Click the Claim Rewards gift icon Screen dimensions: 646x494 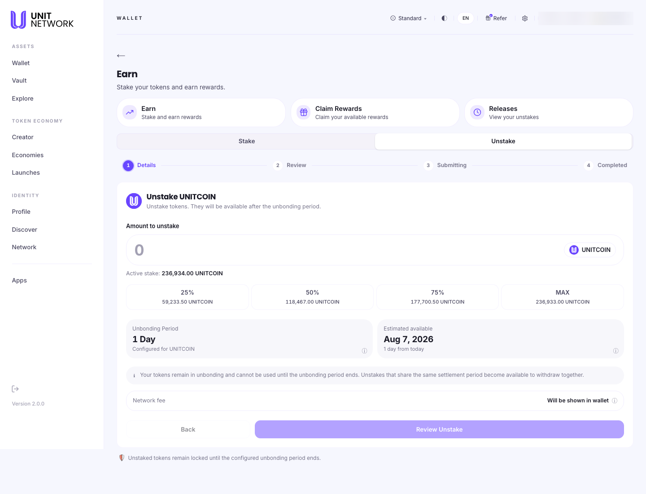304,112
